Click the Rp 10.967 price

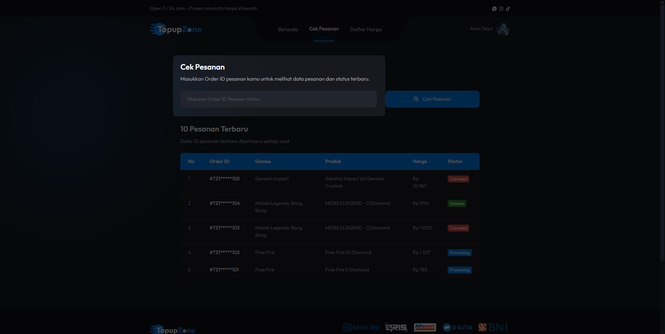click(x=420, y=182)
